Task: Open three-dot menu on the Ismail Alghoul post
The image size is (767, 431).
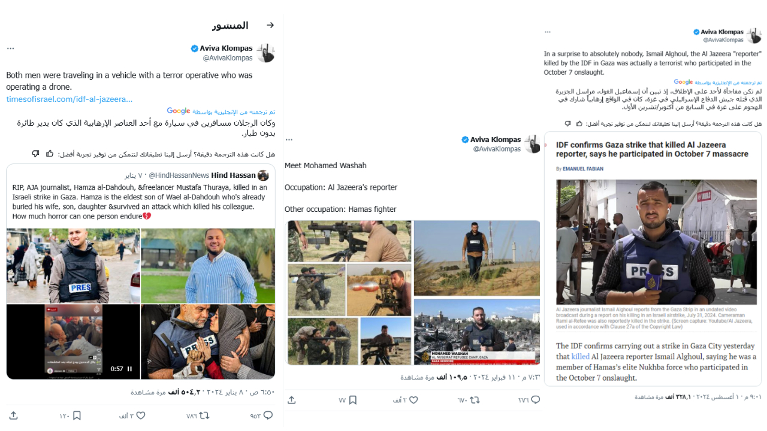Action: pos(547,31)
